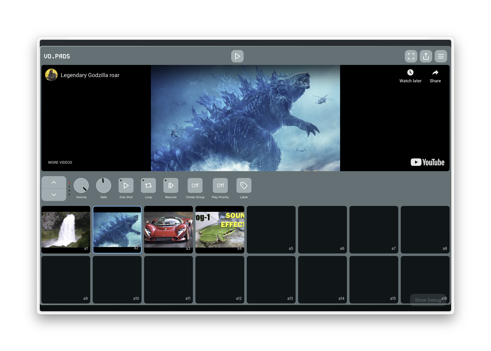491x351 pixels.
Task: Click the Show Debug button
Action: point(428,300)
